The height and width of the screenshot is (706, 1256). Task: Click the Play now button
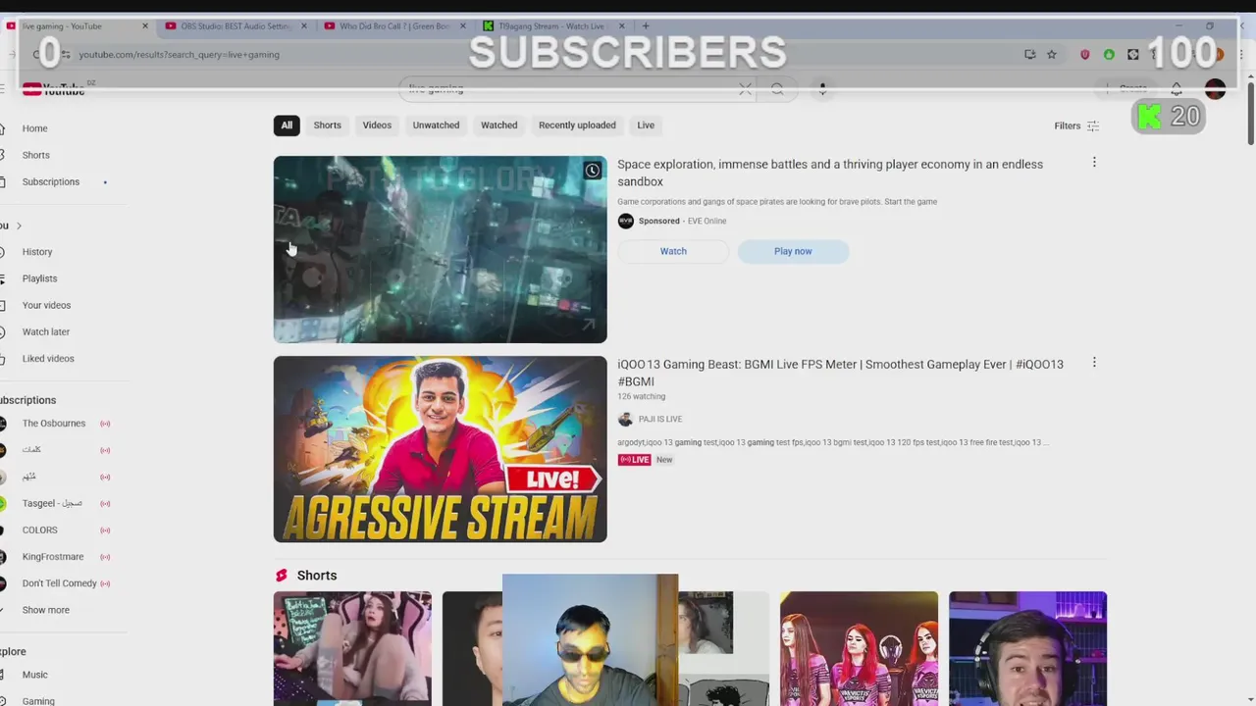(793, 251)
